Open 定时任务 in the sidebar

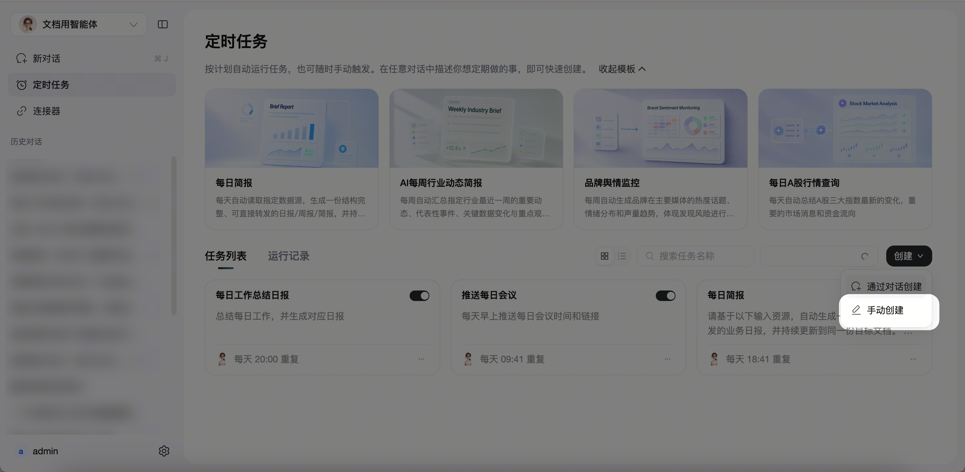92,85
